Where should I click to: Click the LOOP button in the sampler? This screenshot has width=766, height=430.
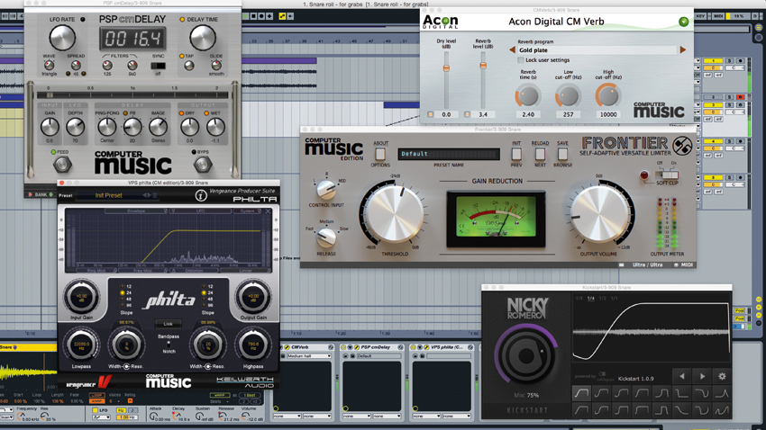pyautogui.click(x=96, y=396)
